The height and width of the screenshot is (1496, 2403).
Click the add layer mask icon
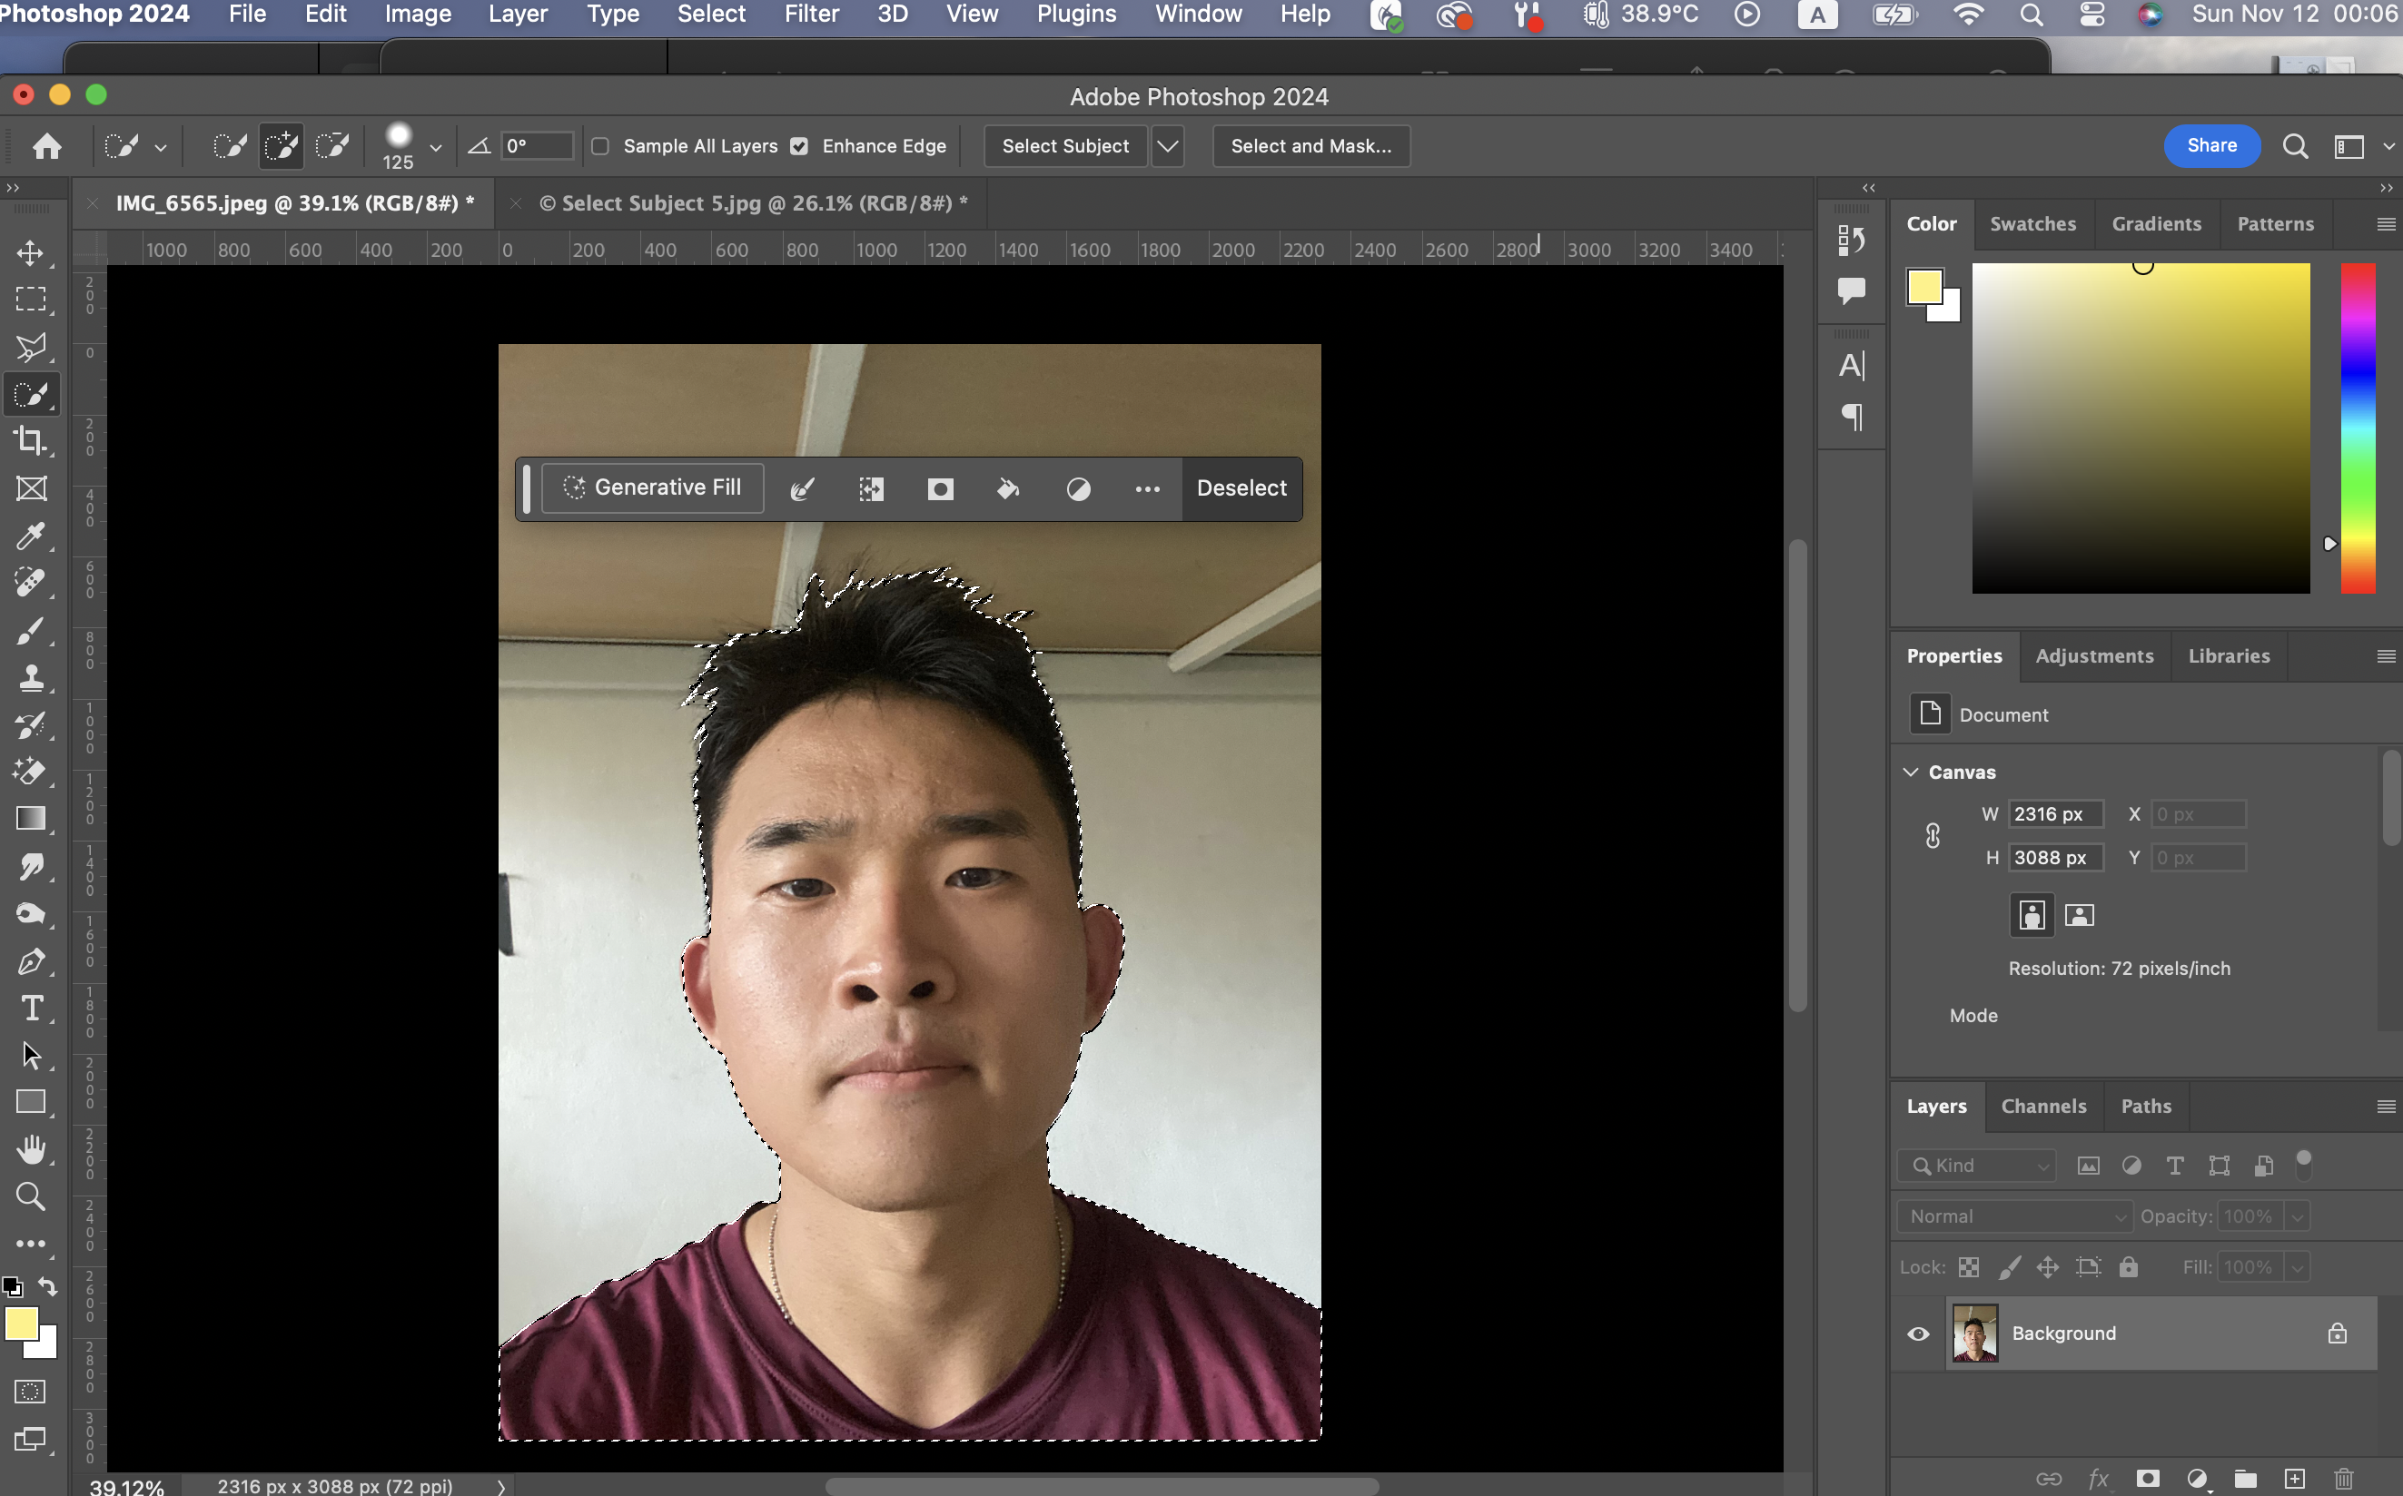point(2147,1478)
